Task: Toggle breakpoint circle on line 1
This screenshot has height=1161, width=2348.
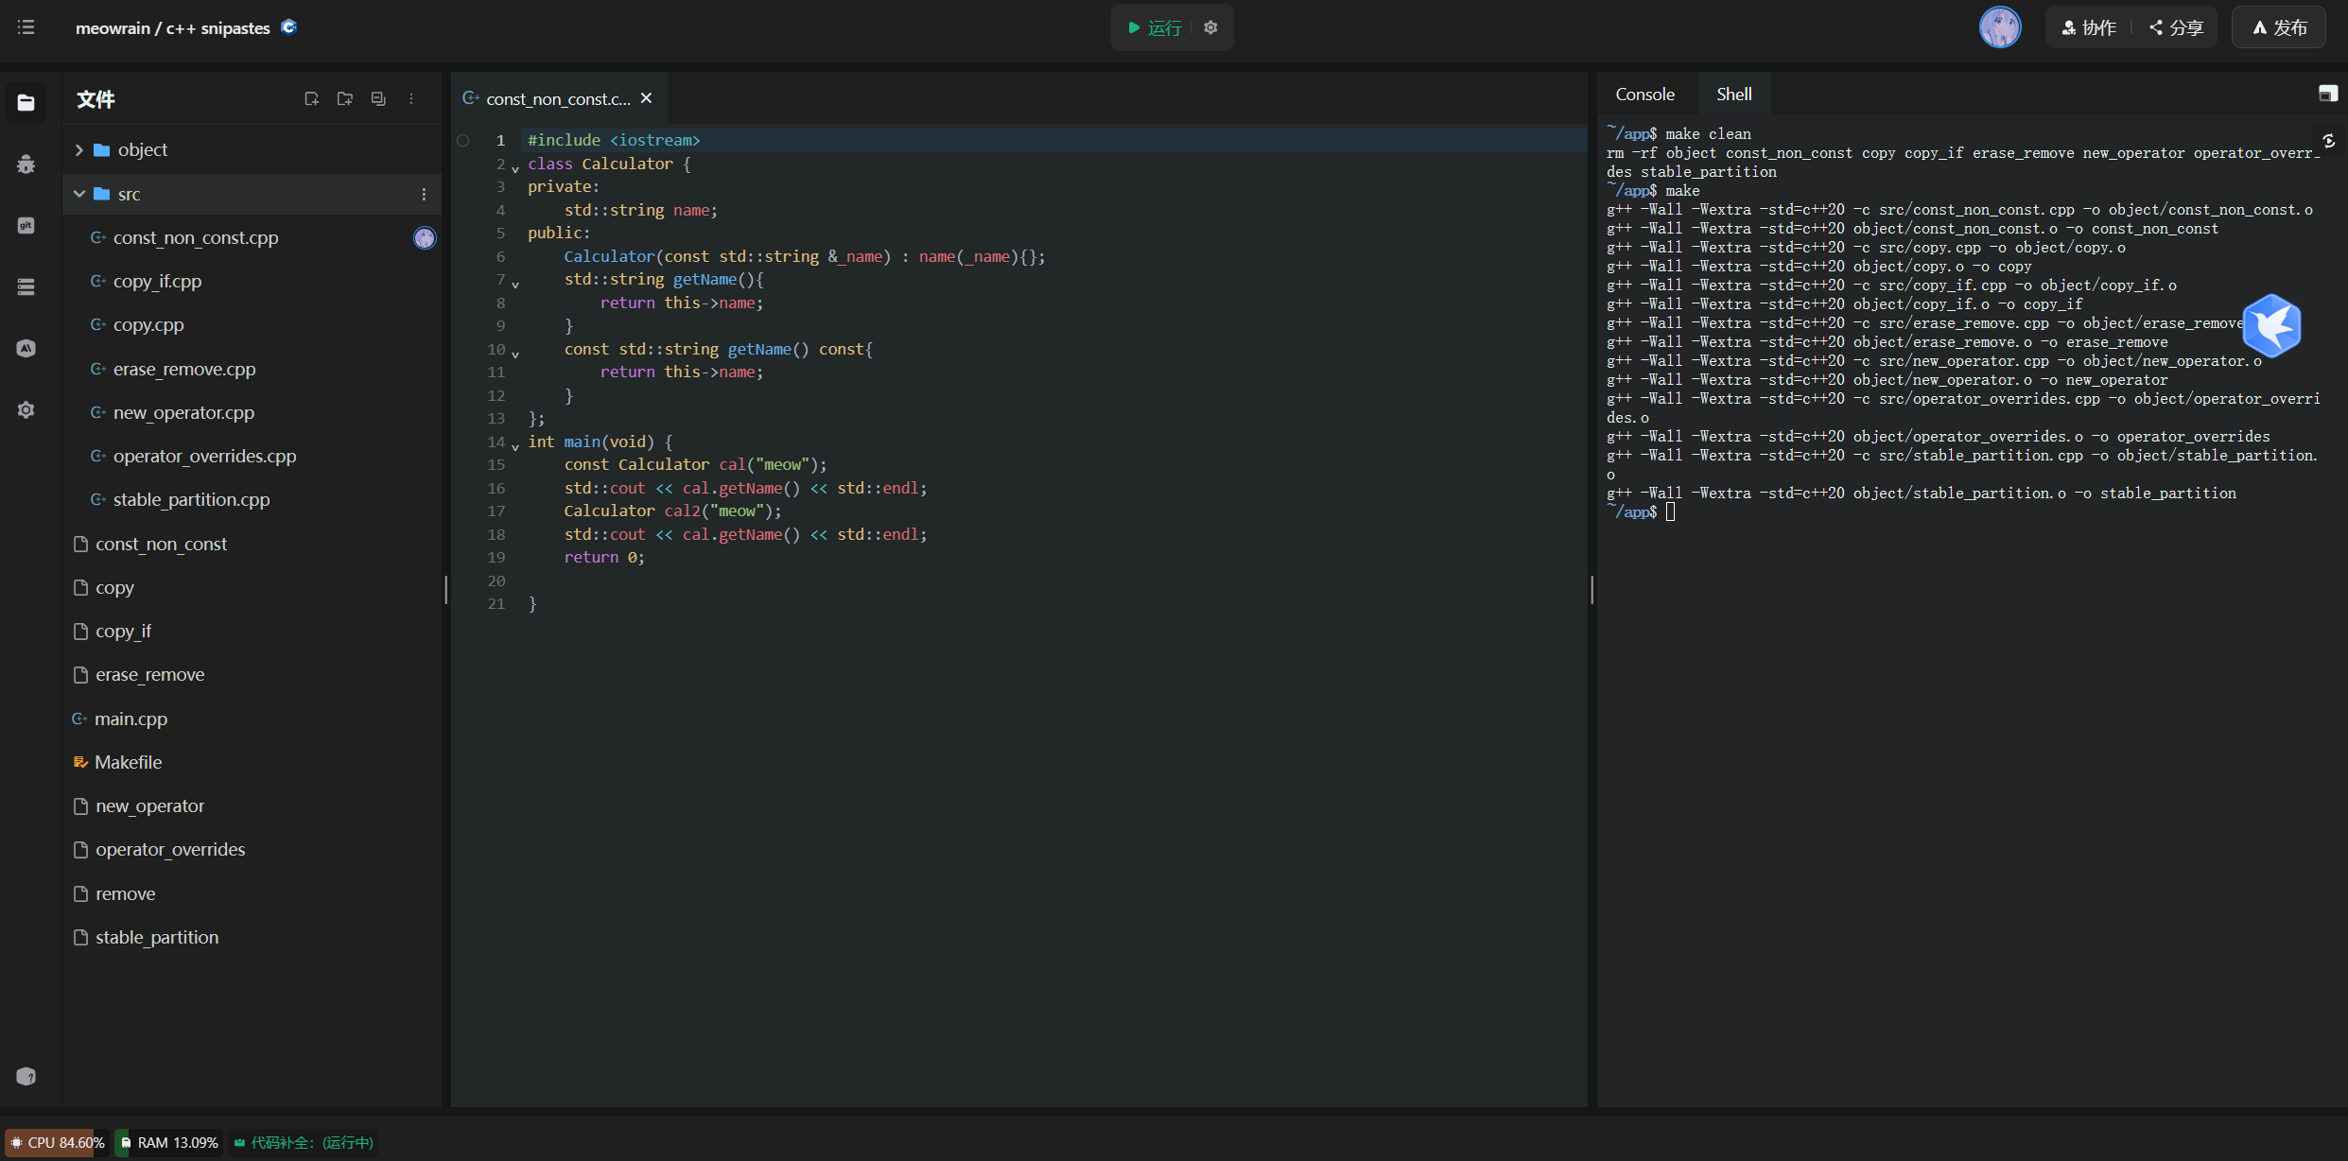Action: point(463,140)
